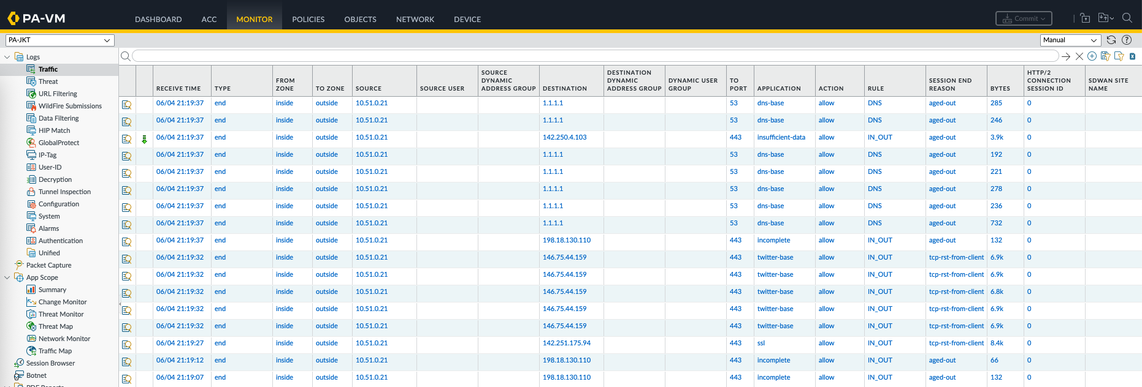
Task: Click the 142.250.4.103 destination link
Action: [564, 138]
